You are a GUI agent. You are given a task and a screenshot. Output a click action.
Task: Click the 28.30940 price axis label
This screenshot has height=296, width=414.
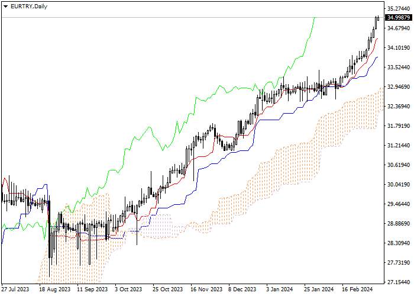tap(399, 243)
